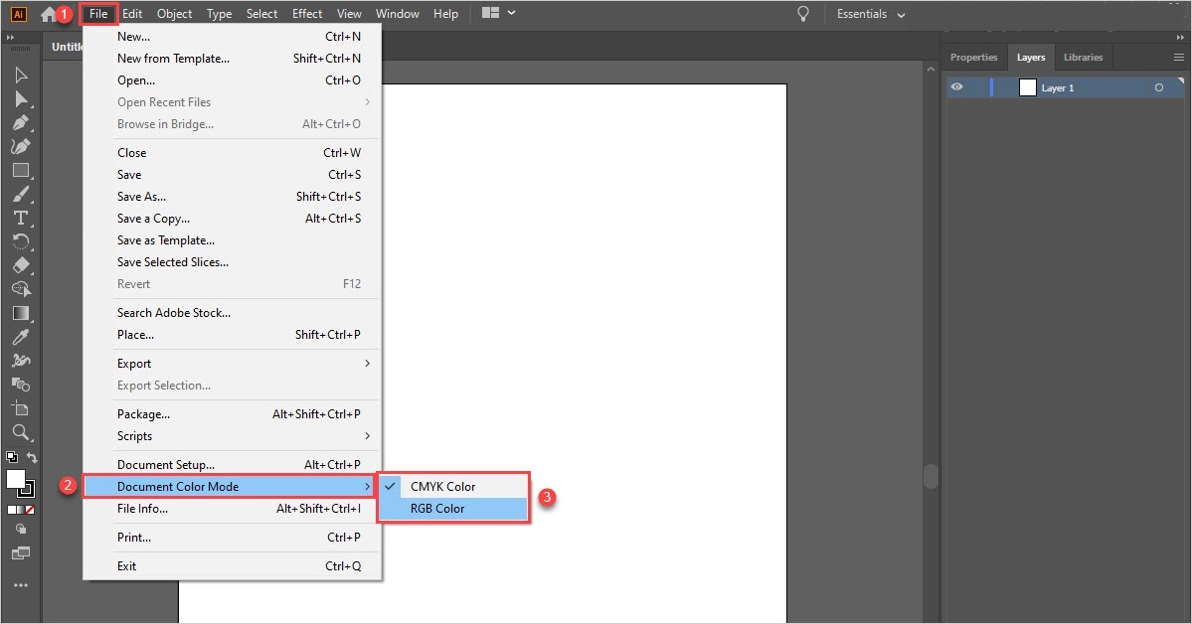The image size is (1192, 624).
Task: Select the Selection arrow tool
Action: 21,76
